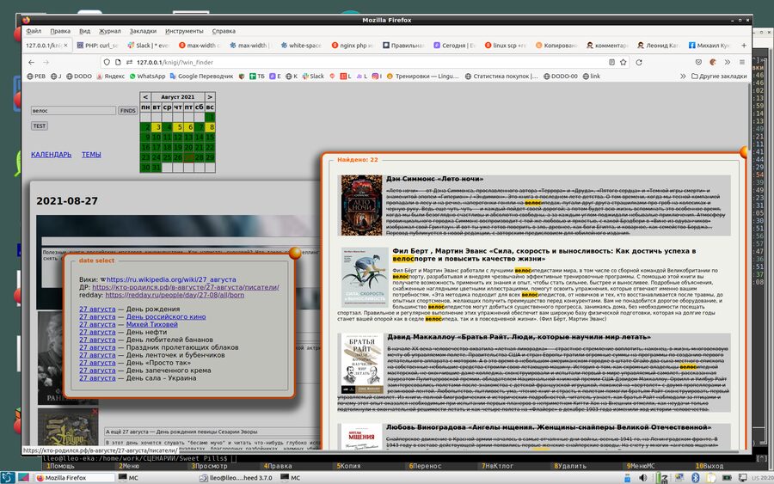The width and height of the screenshot is (774, 484).
Task: Open the desktop start menu icon
Action: click(8, 478)
